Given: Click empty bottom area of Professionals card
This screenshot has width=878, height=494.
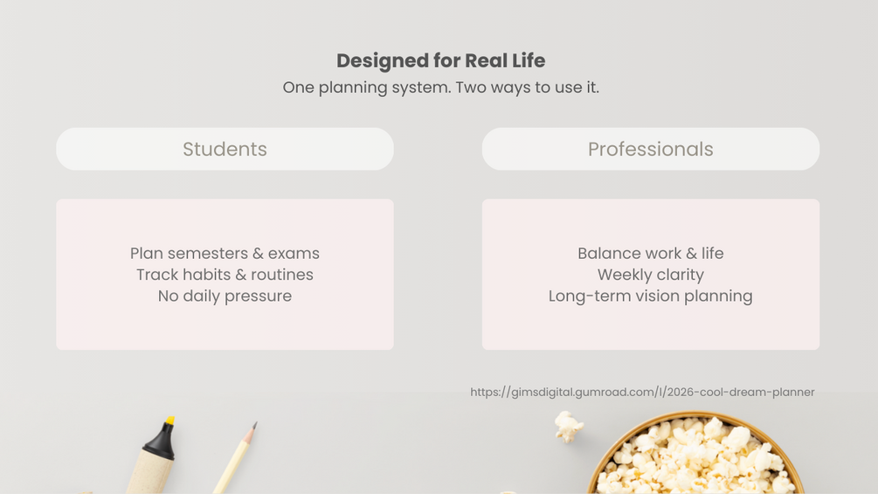Looking at the screenshot, I should 650,330.
